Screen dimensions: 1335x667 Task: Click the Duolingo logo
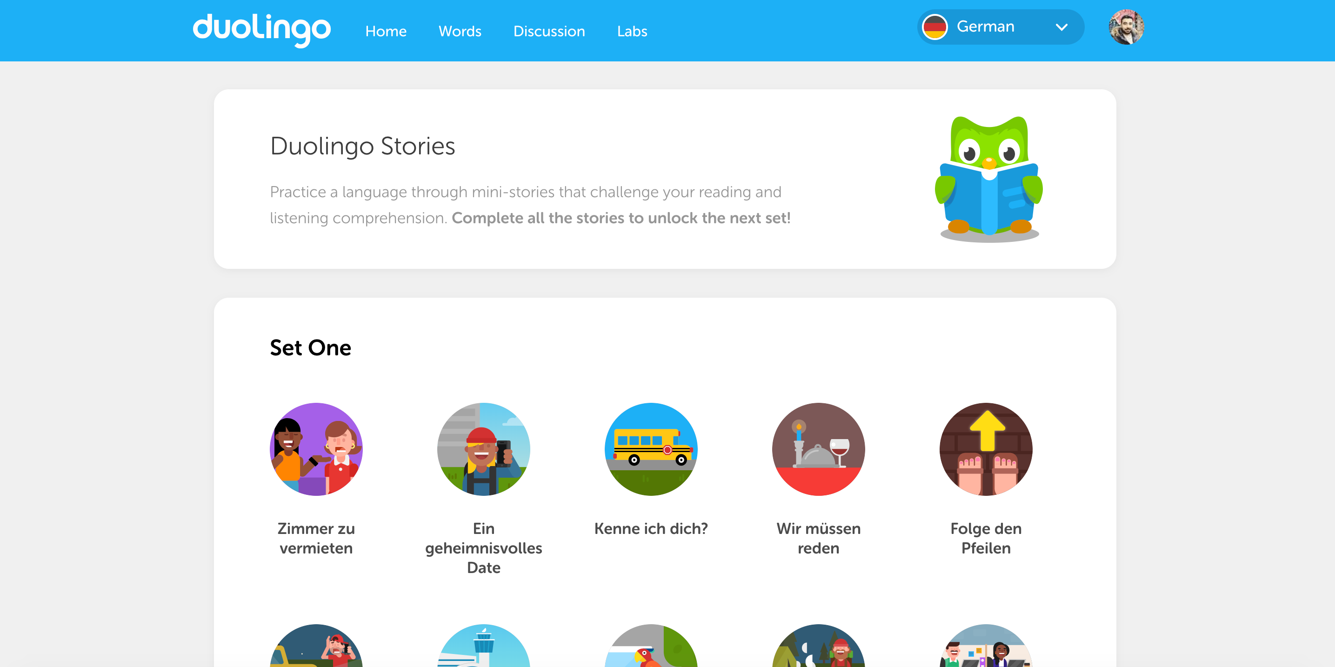coord(262,30)
